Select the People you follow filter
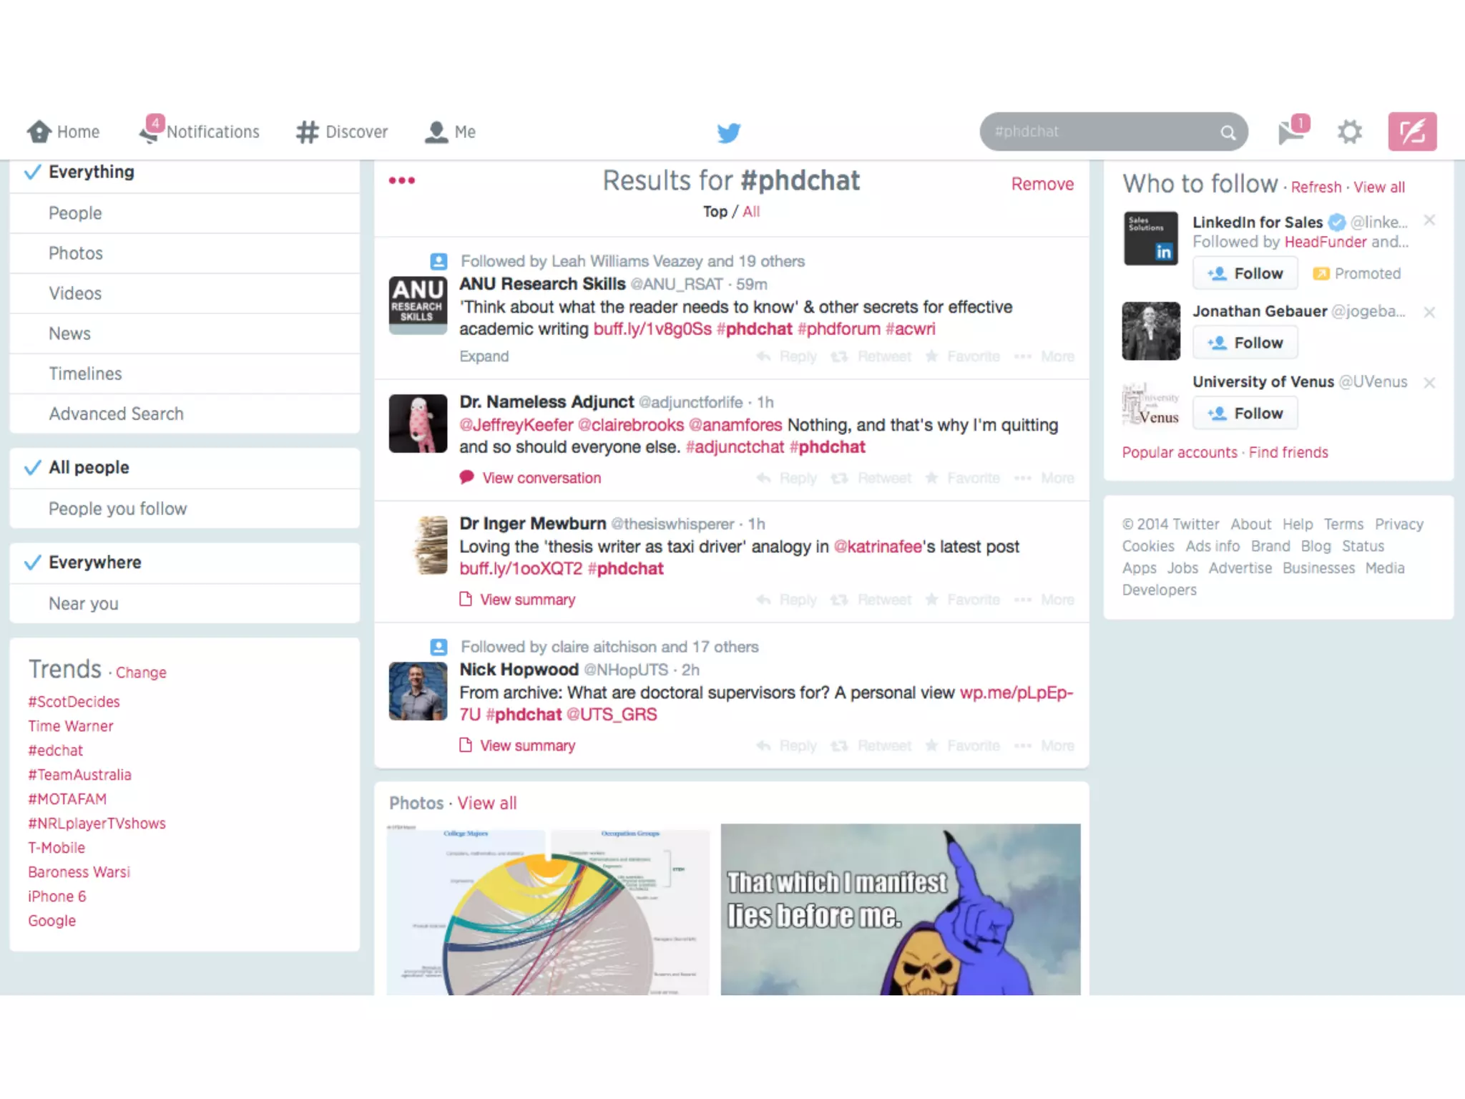 [117, 509]
